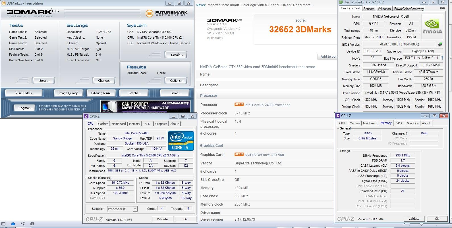This screenshot has width=452, height=228.
Task: Click the 3DMark05 logo on results page
Action: 225,20
